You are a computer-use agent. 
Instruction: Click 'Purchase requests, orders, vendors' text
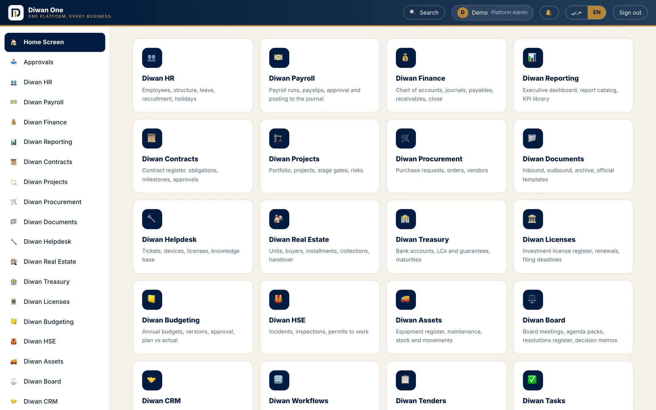click(x=441, y=170)
